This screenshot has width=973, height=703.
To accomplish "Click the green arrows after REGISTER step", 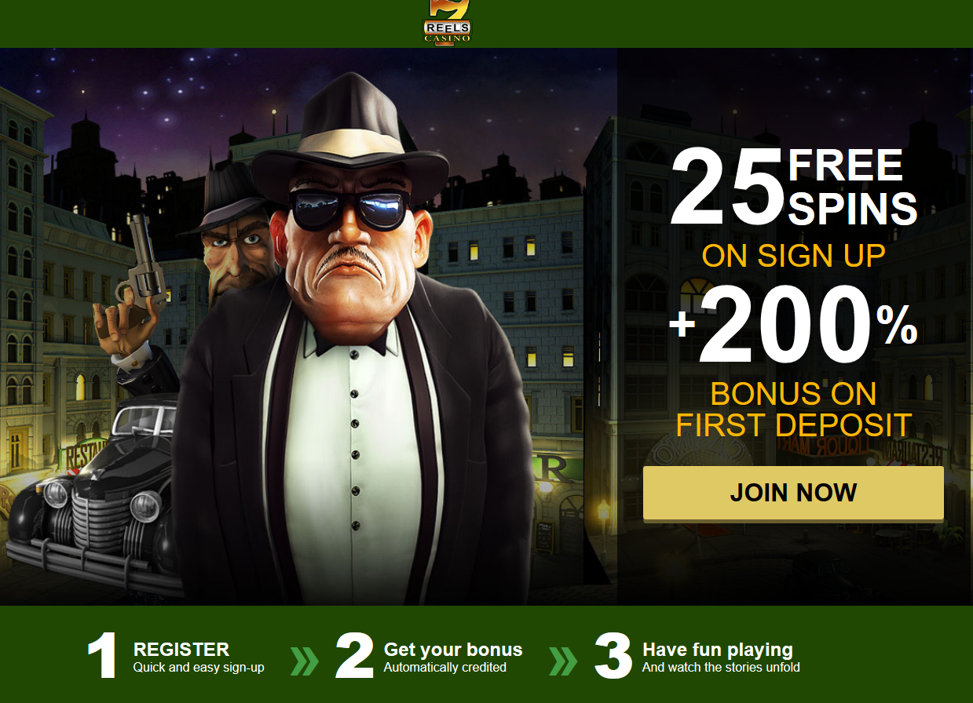I will click(x=305, y=660).
